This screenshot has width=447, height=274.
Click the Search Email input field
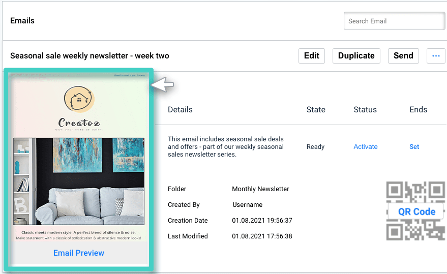click(x=394, y=21)
